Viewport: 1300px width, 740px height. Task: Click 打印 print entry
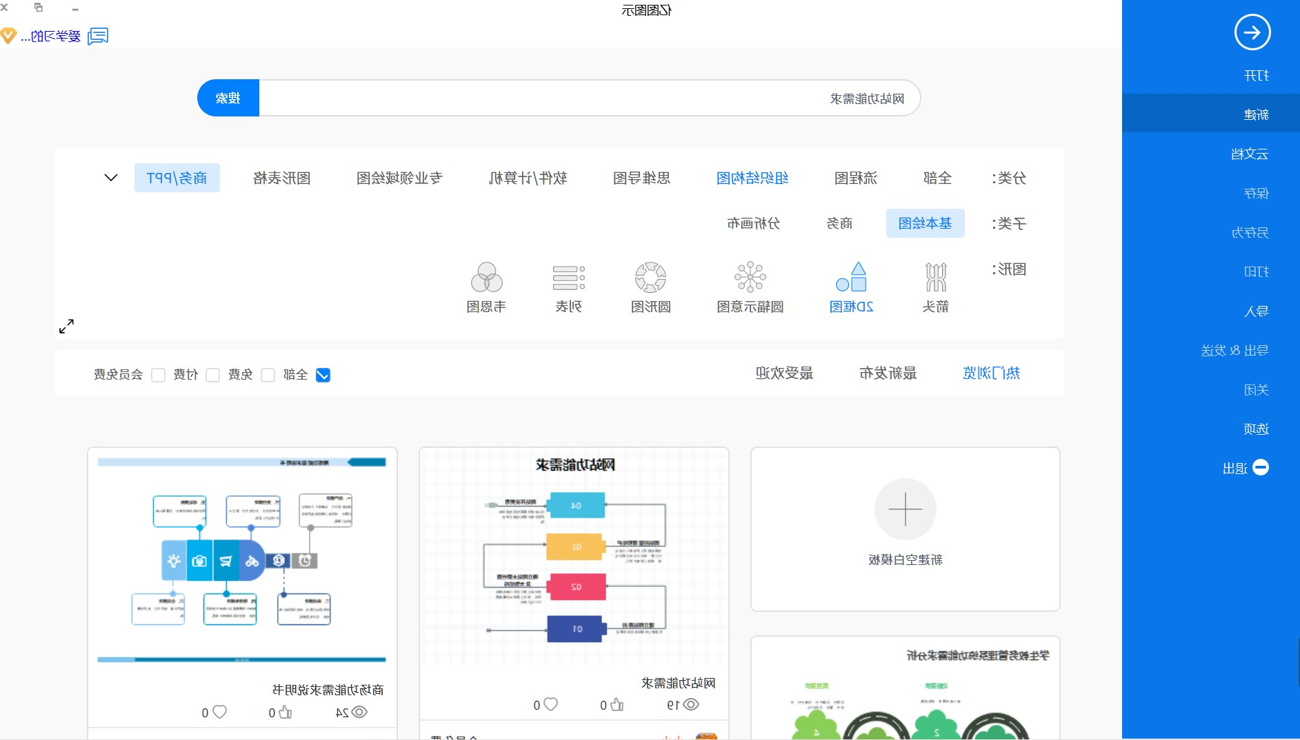click(x=1256, y=271)
